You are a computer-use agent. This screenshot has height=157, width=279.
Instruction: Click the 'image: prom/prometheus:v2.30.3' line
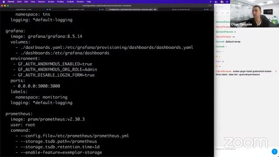(48, 119)
